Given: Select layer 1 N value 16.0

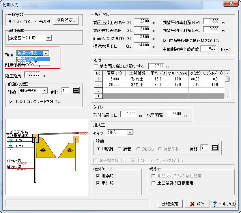Looking at the screenshot, I should click(158, 79).
